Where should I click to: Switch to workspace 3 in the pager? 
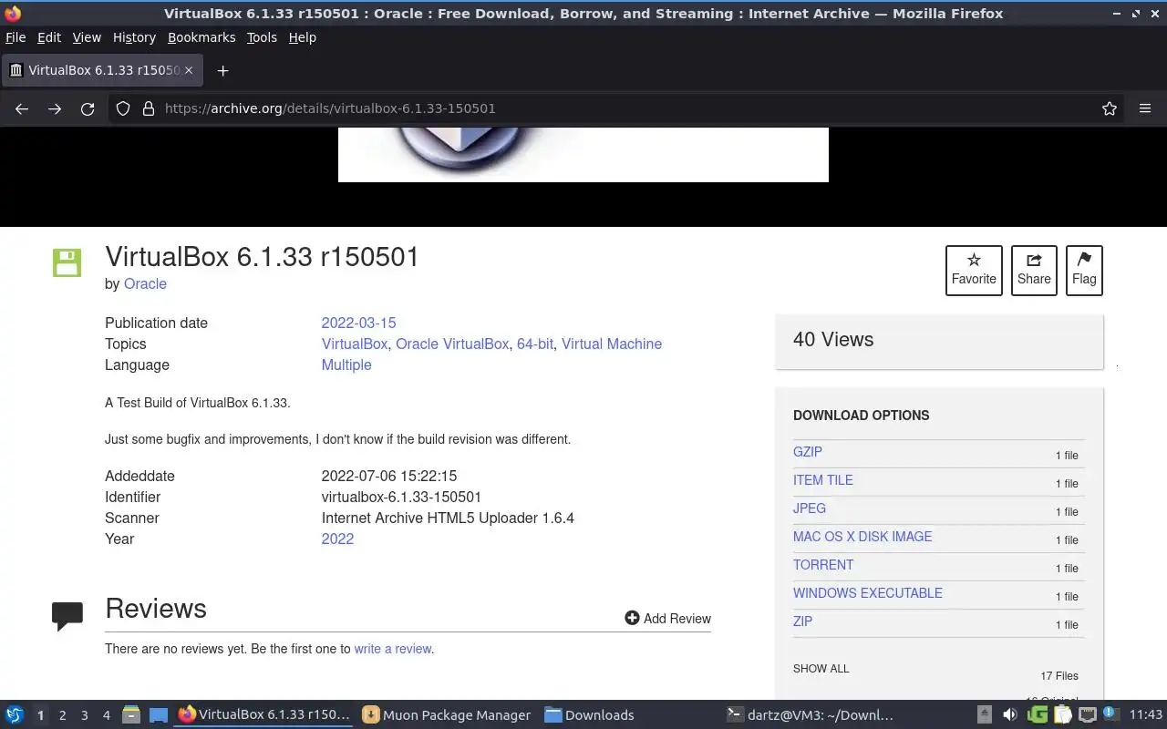[x=84, y=715]
